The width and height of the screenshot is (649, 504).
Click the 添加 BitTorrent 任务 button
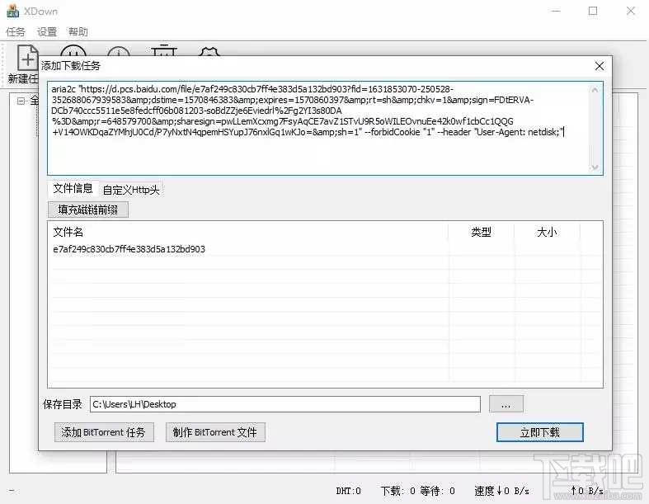(104, 432)
